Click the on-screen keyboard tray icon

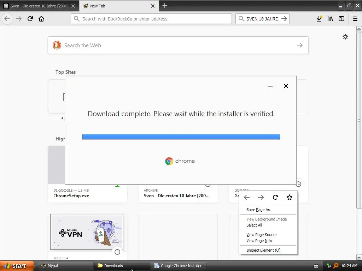pyautogui.click(x=316, y=266)
